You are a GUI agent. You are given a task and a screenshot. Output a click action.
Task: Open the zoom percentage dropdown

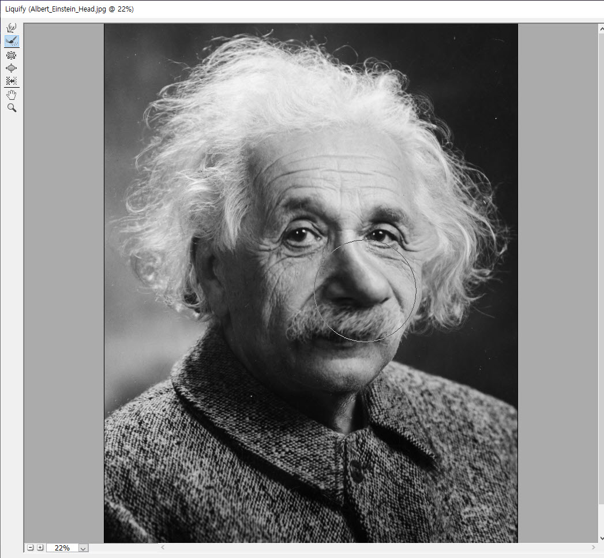tap(83, 548)
